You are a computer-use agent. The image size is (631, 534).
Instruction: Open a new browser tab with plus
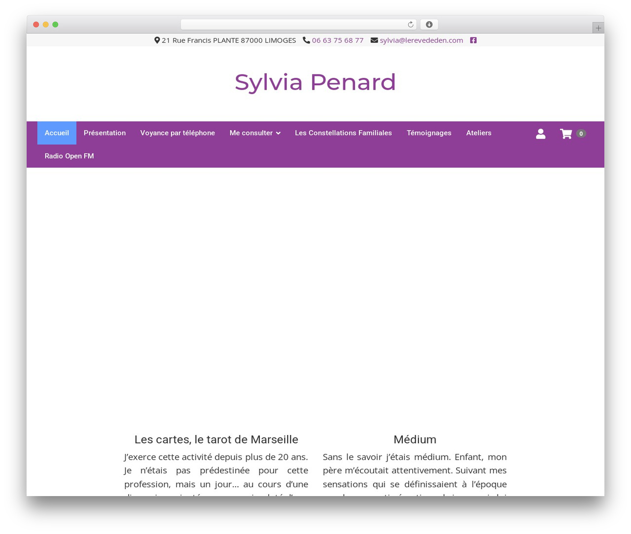point(598,28)
